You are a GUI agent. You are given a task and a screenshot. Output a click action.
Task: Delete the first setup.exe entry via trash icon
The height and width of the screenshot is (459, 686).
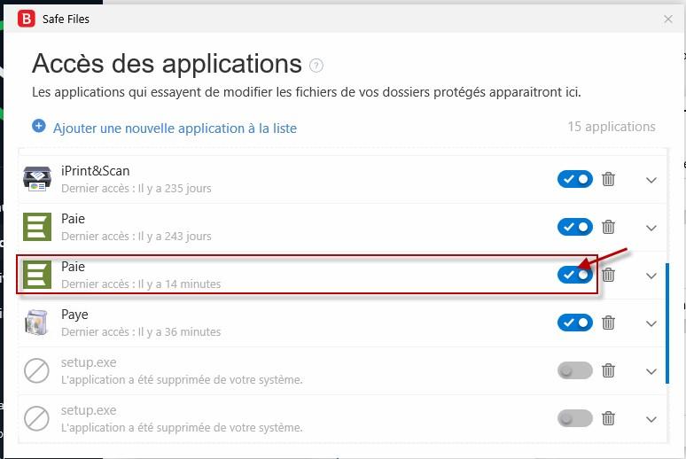click(608, 370)
